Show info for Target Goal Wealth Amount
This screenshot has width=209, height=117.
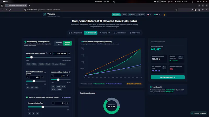click(47, 53)
